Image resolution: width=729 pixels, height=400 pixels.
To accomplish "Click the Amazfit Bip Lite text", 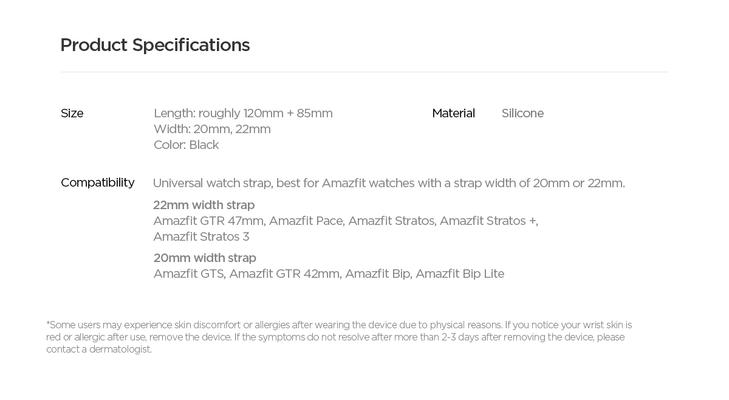I will [459, 274].
